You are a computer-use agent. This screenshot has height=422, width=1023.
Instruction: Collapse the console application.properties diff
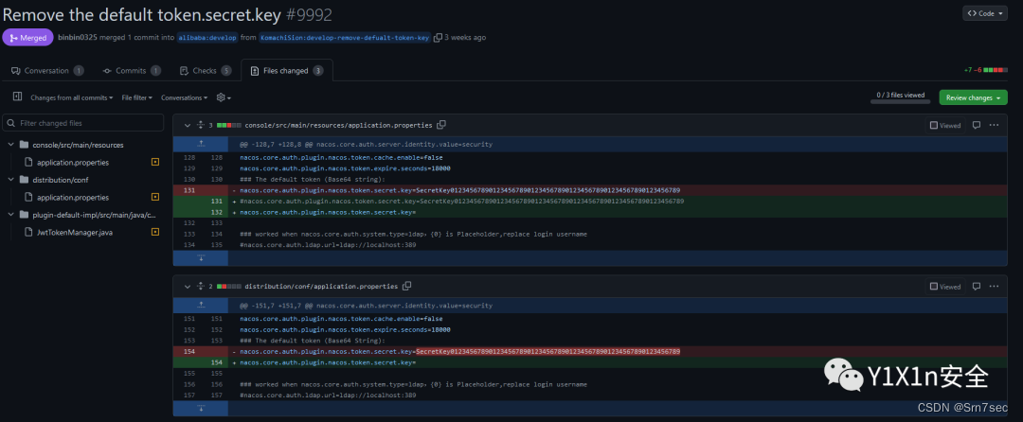188,125
